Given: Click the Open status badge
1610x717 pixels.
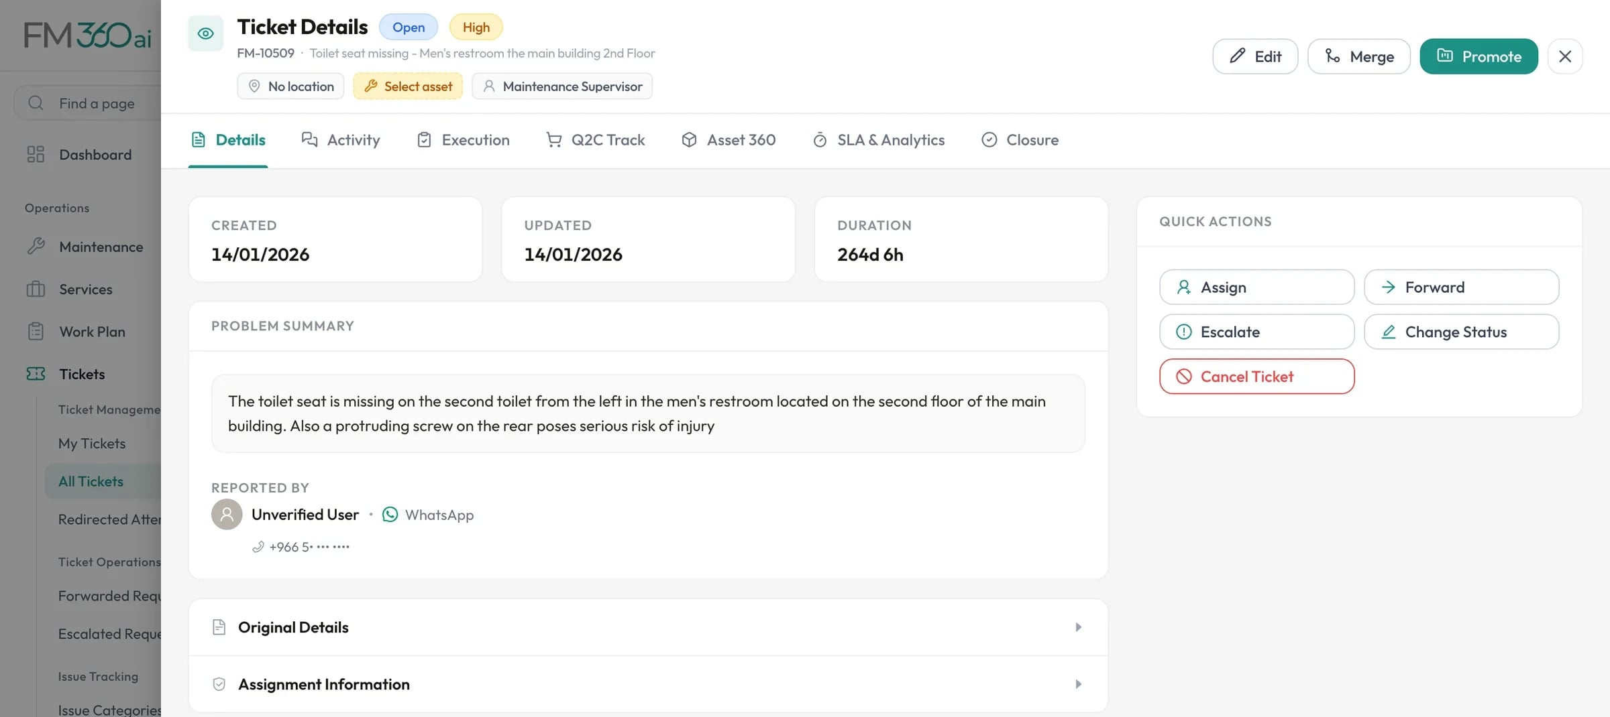Looking at the screenshot, I should click(409, 27).
